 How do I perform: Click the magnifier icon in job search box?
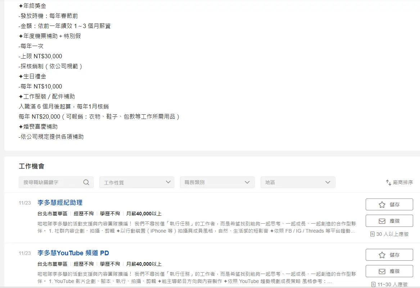(x=86, y=182)
